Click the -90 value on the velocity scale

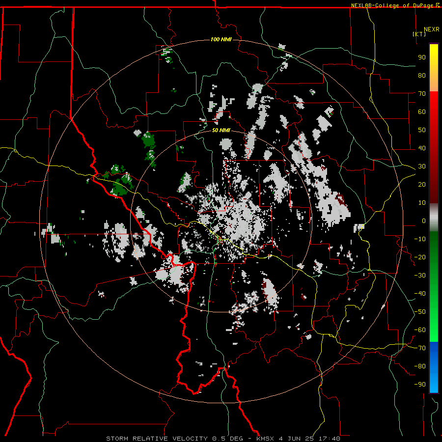tap(420, 384)
